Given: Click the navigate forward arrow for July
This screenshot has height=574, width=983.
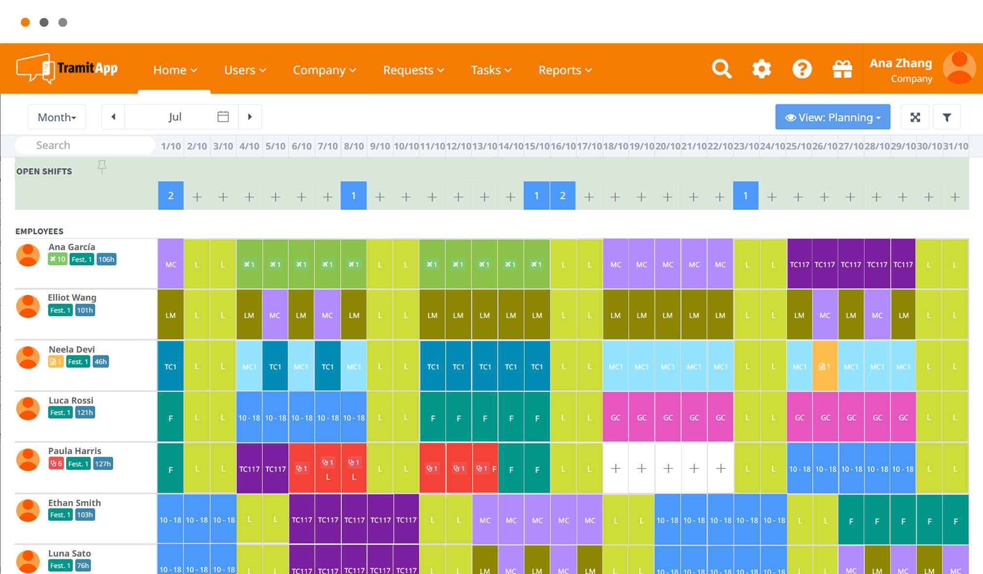Looking at the screenshot, I should click(x=250, y=117).
